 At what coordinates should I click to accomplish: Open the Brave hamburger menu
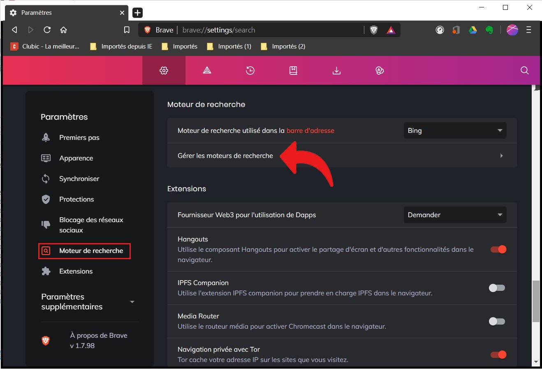click(529, 30)
